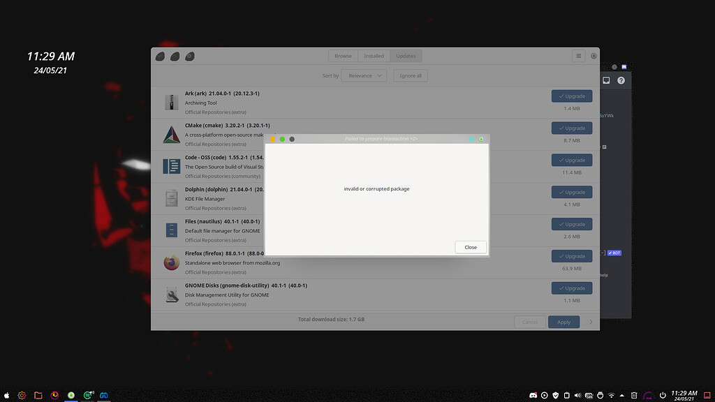Toggle upgrade selection for Ark
This screenshot has width=715, height=402.
click(x=572, y=96)
